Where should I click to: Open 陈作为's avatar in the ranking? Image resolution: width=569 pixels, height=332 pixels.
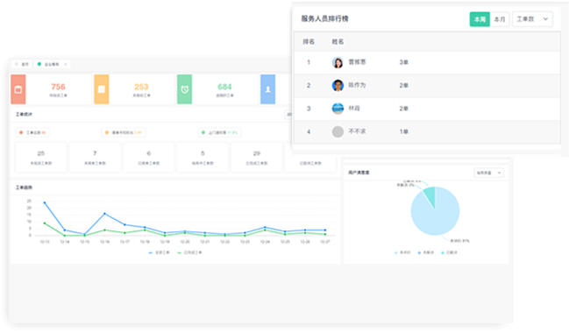click(x=338, y=86)
